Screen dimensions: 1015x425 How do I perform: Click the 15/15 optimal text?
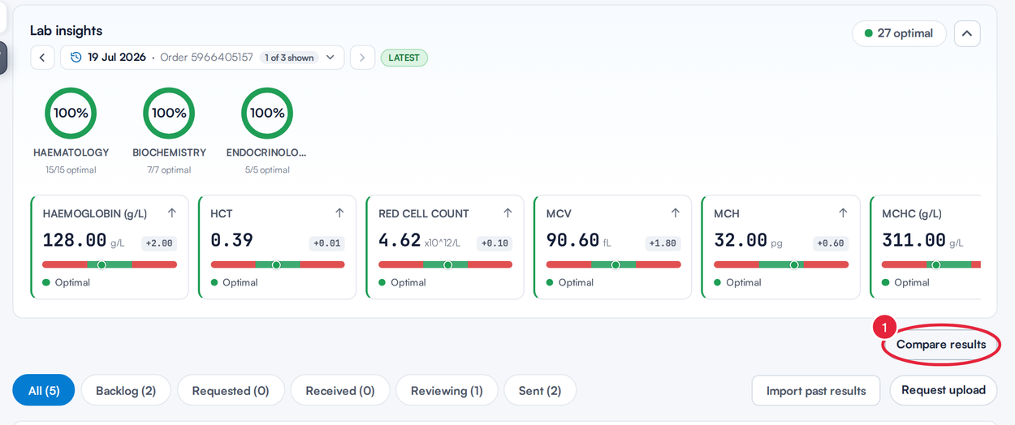tap(71, 170)
